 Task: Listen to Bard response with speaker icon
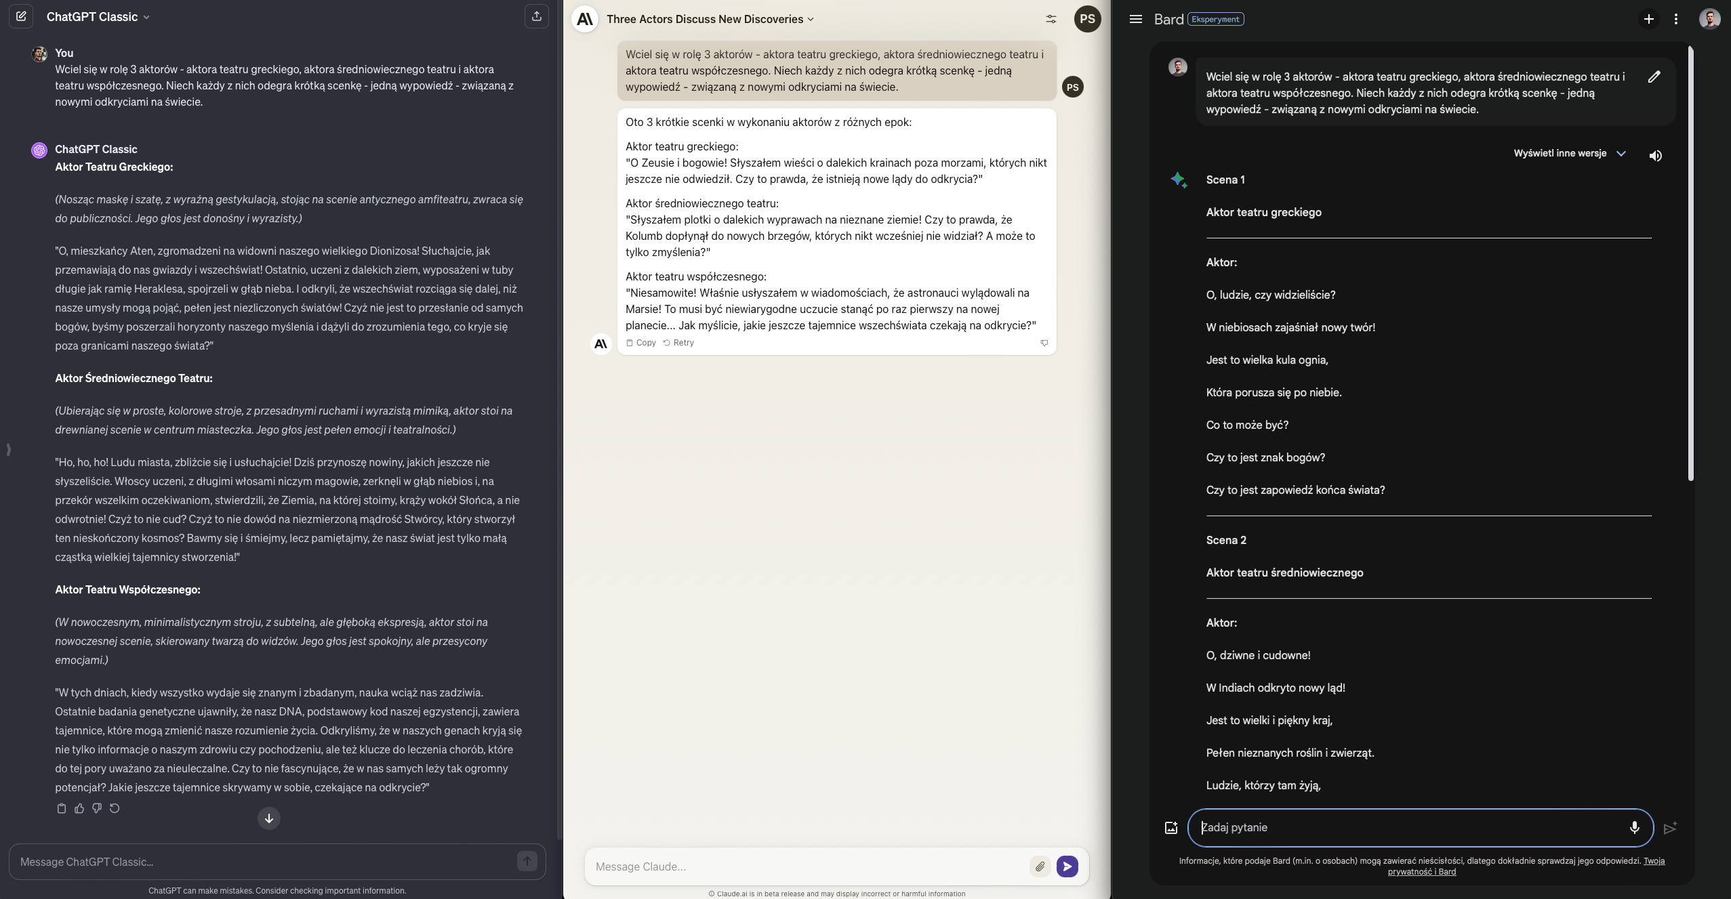coord(1655,156)
